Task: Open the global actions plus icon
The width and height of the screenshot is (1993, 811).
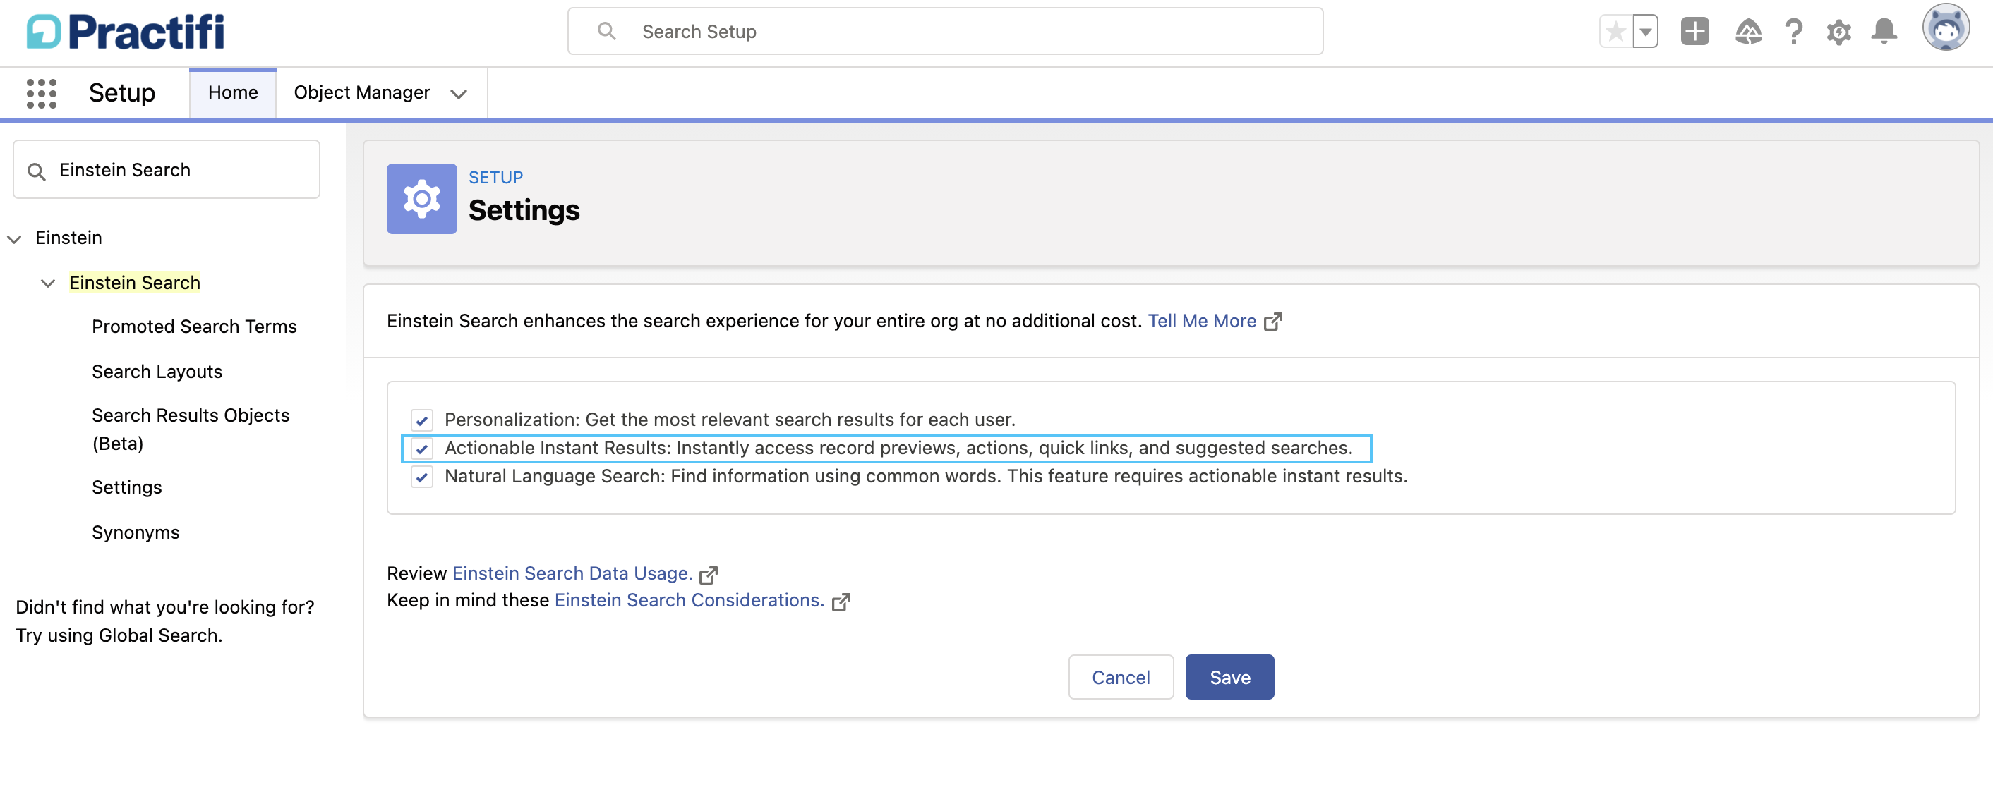Action: pyautogui.click(x=1694, y=32)
